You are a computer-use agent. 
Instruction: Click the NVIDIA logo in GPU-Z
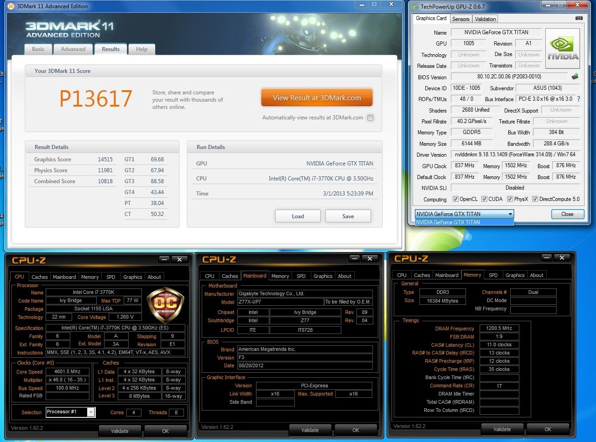pos(563,49)
